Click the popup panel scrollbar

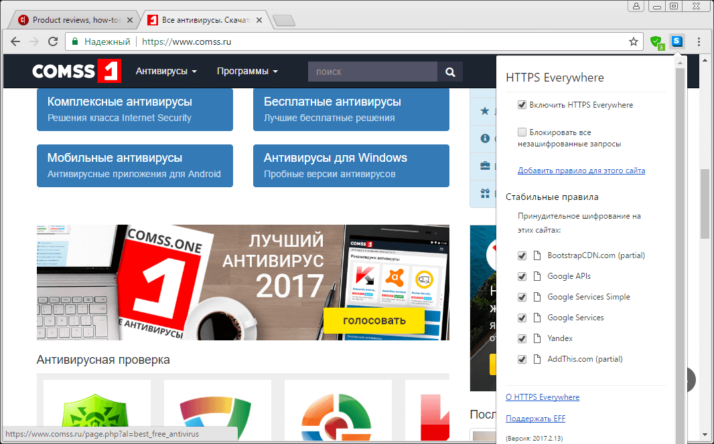tap(680, 255)
